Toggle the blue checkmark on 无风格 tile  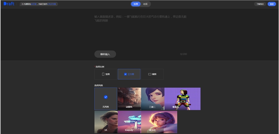click(x=106, y=97)
